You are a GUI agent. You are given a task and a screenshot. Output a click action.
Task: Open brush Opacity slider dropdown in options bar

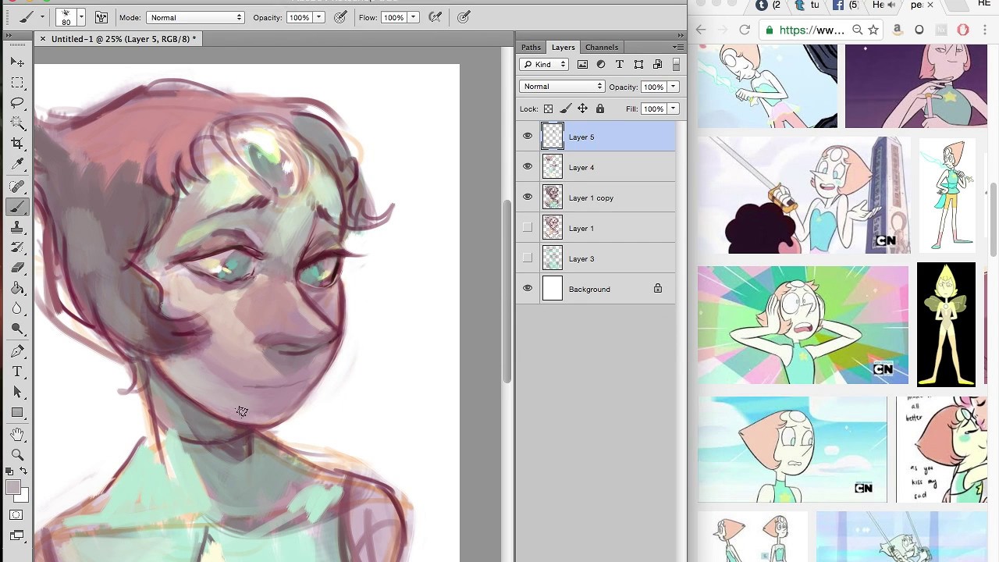318,17
